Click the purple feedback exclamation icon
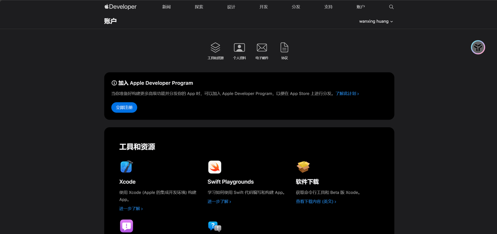This screenshot has width=497, height=234. click(127, 226)
